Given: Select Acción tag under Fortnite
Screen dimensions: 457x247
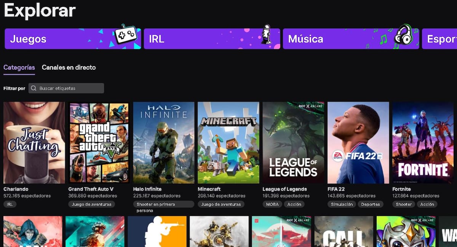Looking at the screenshot, I should click(427, 204).
